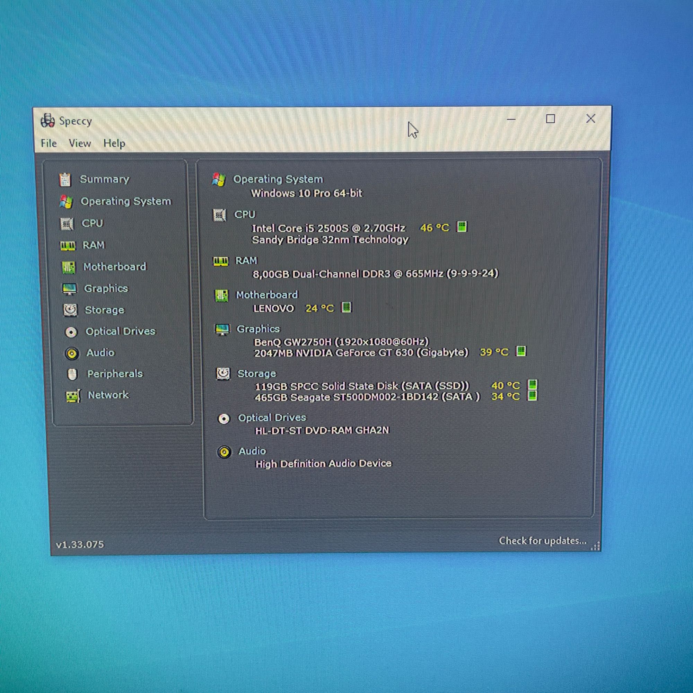Open the Peripherals section in sidebar
Image resolution: width=693 pixels, height=693 pixels.
pos(115,374)
